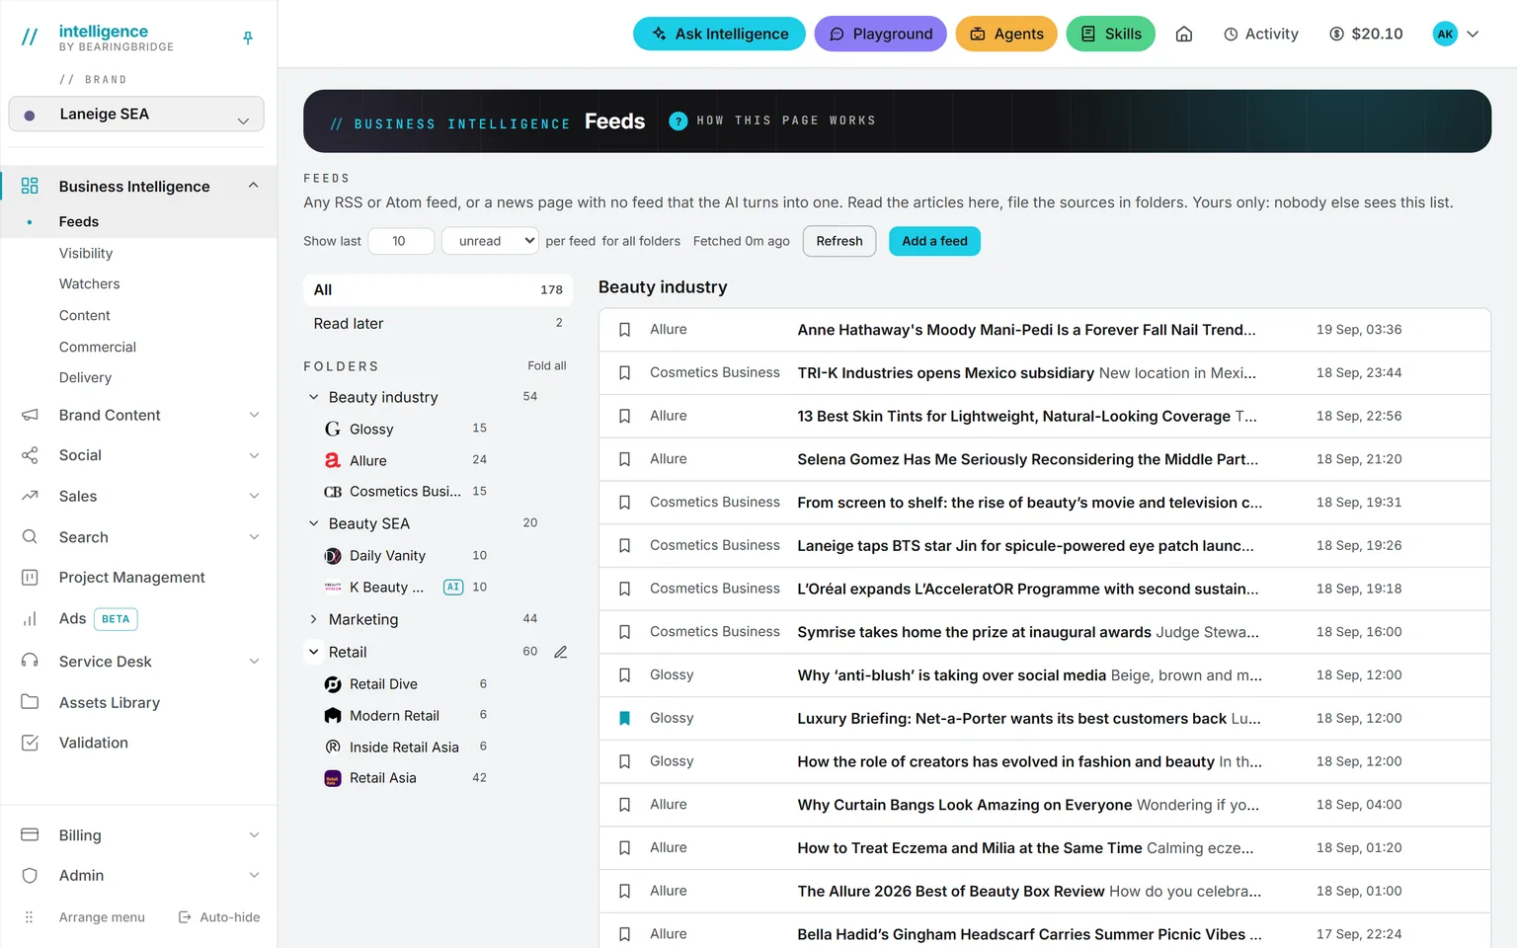Viewport: 1517px width, 948px height.
Task: Expand the Marketing folder
Action: coord(314,619)
